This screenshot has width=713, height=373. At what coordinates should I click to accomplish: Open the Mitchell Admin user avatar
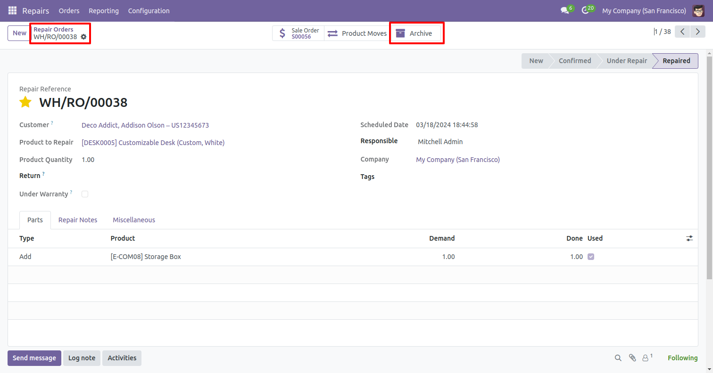pos(698,10)
